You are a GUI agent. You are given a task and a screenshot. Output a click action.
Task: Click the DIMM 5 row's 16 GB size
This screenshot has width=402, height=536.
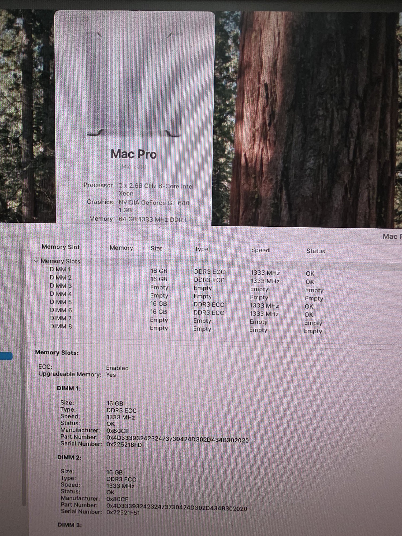point(158,304)
